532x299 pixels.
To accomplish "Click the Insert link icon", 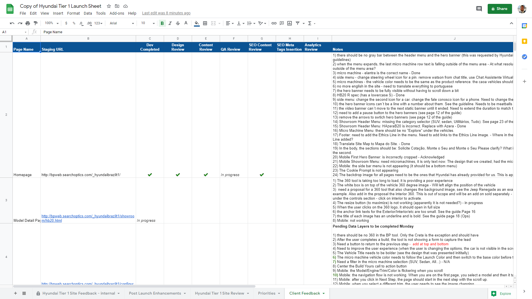I will click(x=274, y=23).
